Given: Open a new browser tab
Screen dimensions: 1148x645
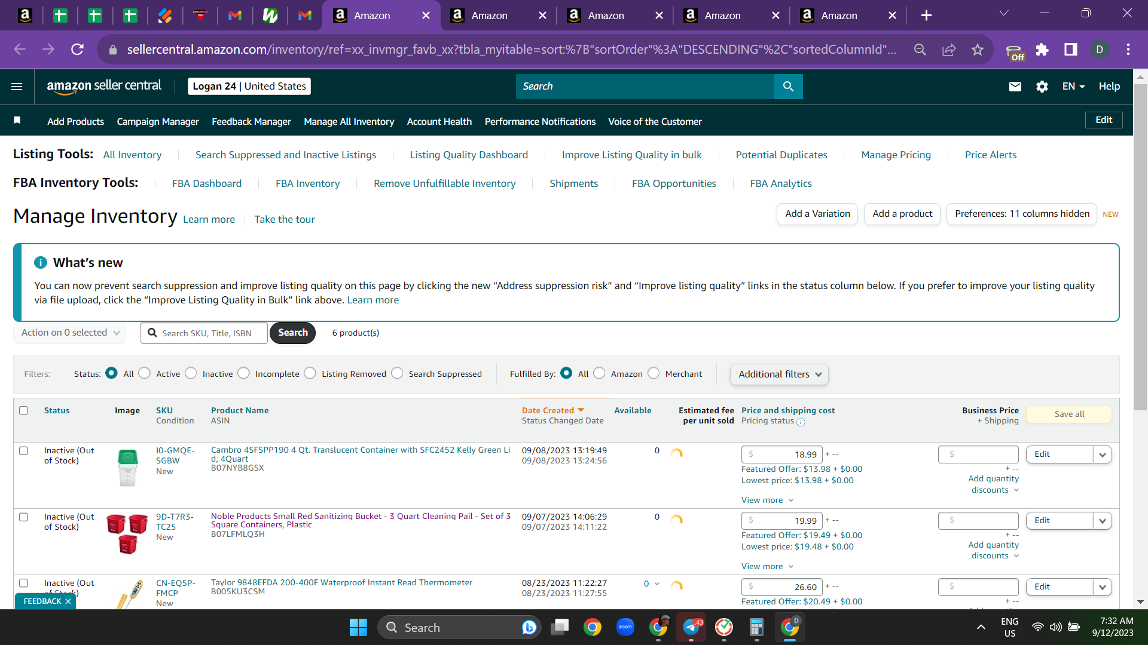Looking at the screenshot, I should tap(926, 16).
